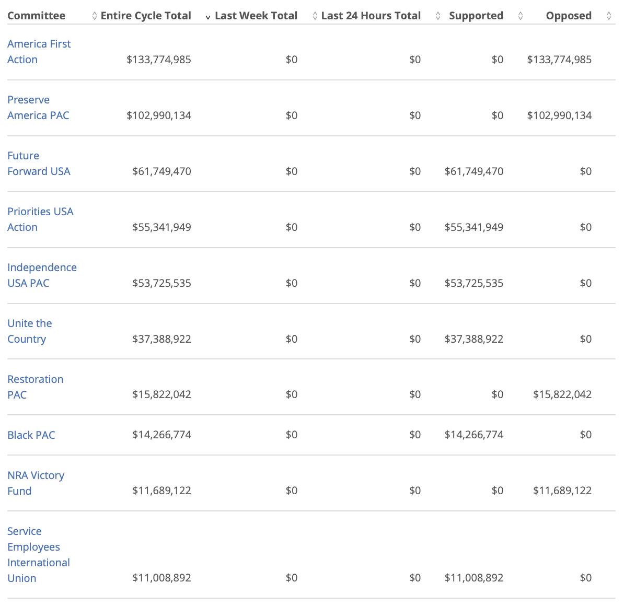Select NRA Victory Fund's $11,689,122 Entire Cycle Total
Screen dimensions: 624x606
click(161, 491)
